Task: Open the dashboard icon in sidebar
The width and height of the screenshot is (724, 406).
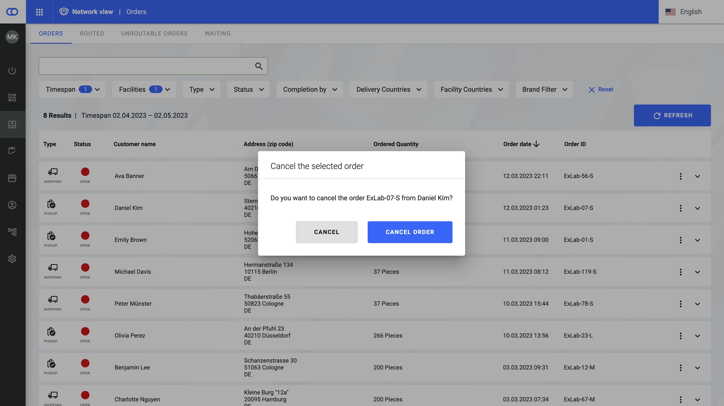Action: (x=12, y=98)
